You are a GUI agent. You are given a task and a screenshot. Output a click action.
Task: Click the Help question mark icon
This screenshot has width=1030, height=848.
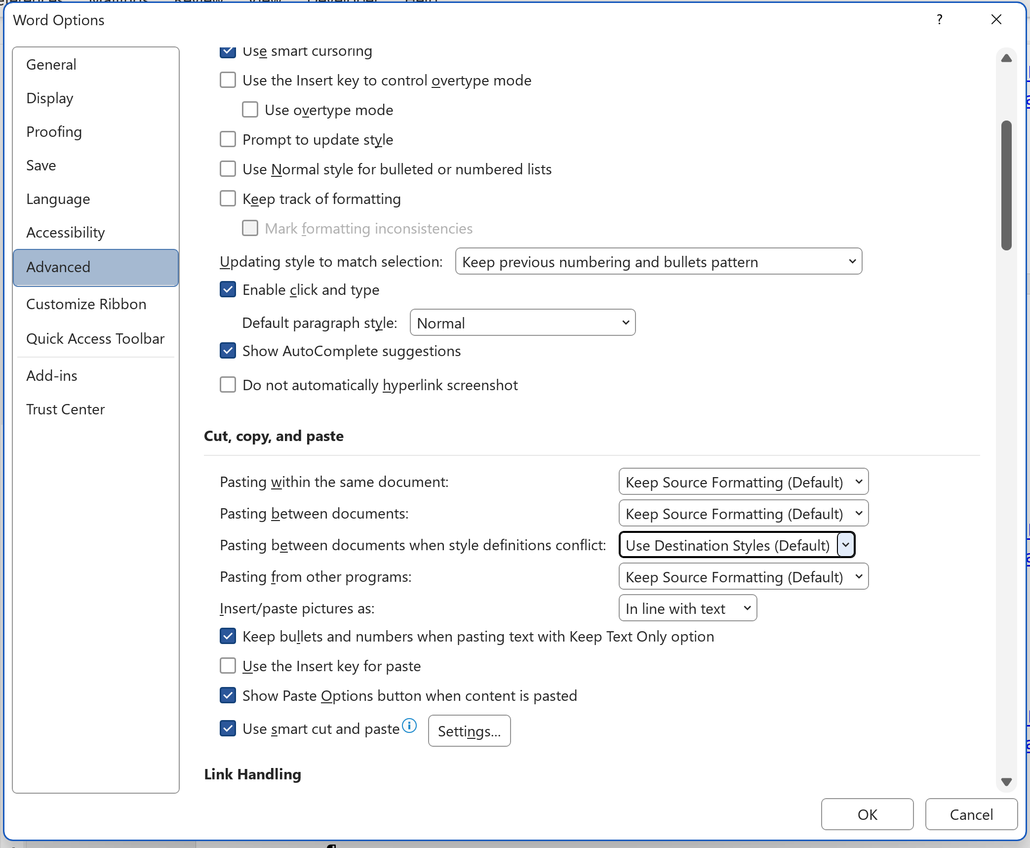coord(939,20)
